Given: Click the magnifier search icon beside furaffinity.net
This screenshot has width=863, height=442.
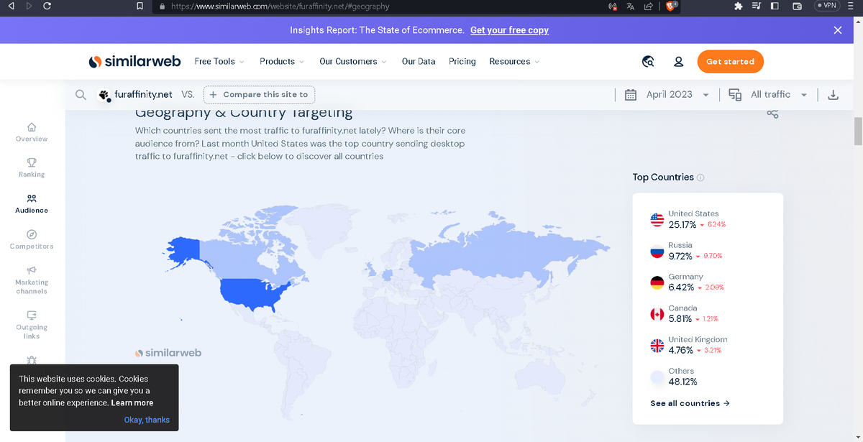Looking at the screenshot, I should click(81, 95).
